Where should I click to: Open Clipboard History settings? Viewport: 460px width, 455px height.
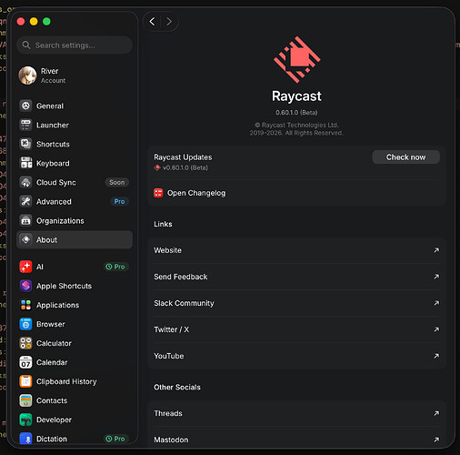[x=75, y=381]
